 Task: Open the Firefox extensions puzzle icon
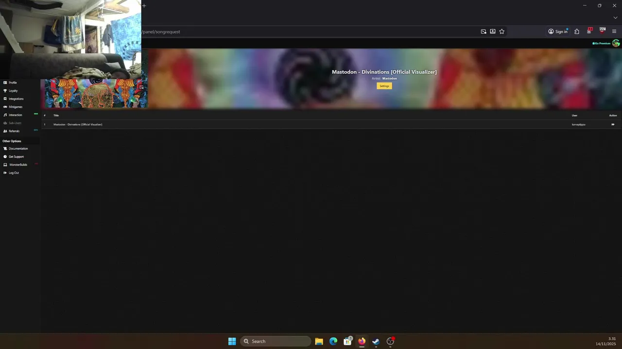click(x=577, y=32)
